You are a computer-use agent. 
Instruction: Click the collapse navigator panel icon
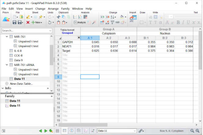point(4,131)
